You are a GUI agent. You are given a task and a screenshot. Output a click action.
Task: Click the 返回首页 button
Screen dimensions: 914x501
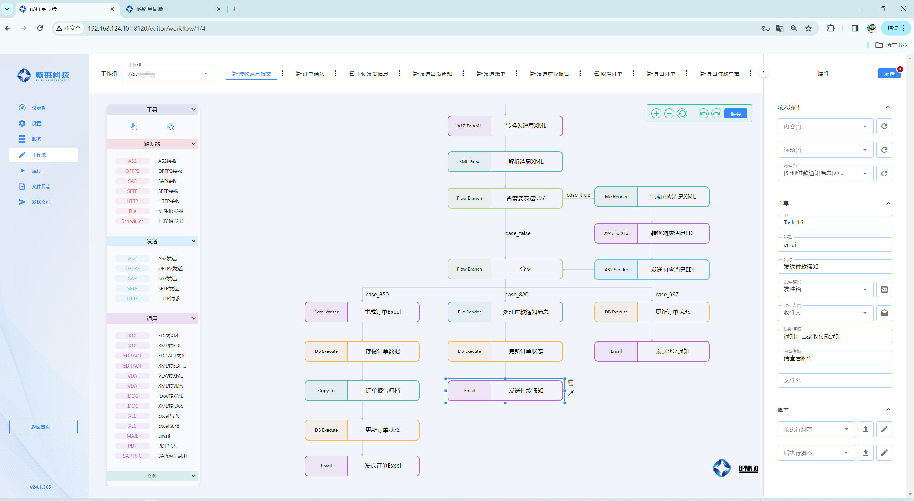pyautogui.click(x=43, y=427)
